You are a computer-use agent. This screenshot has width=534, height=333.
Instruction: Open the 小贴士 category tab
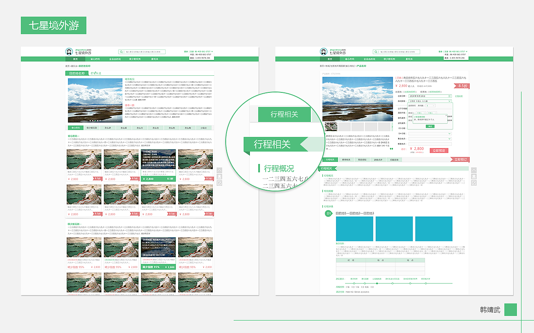[204, 128]
